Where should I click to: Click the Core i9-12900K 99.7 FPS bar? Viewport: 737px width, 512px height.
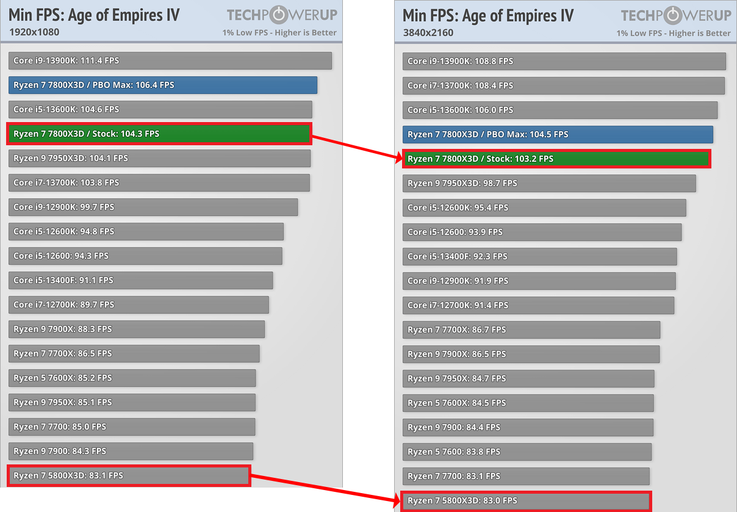[153, 207]
